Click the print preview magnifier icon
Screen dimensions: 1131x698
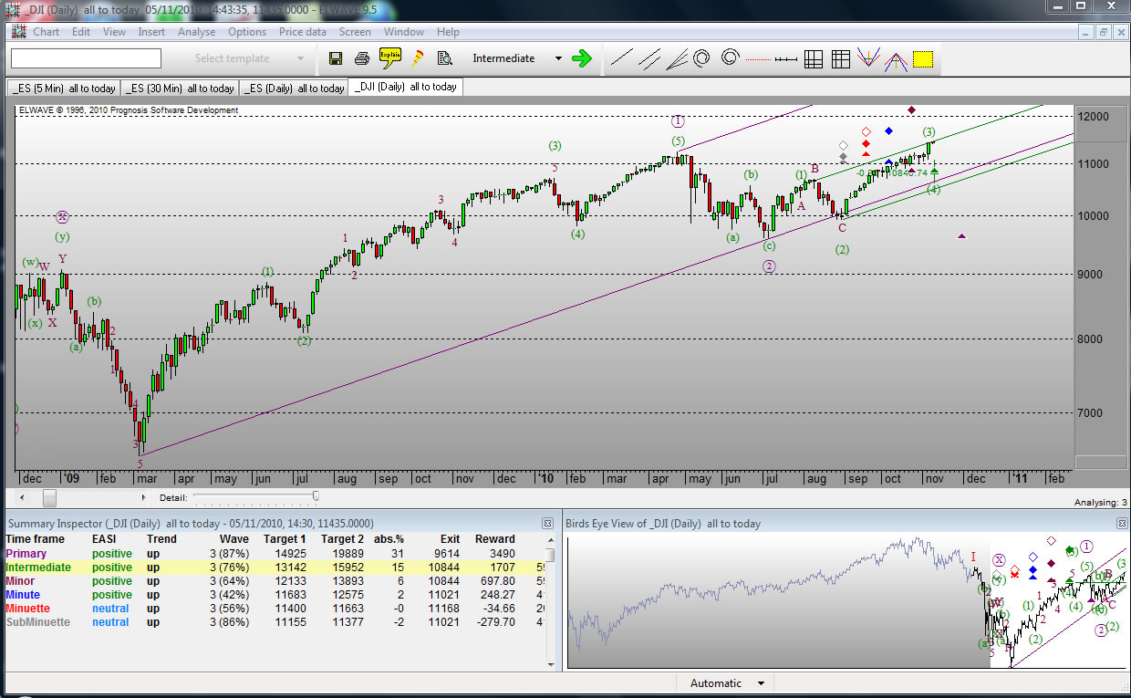[x=444, y=58]
